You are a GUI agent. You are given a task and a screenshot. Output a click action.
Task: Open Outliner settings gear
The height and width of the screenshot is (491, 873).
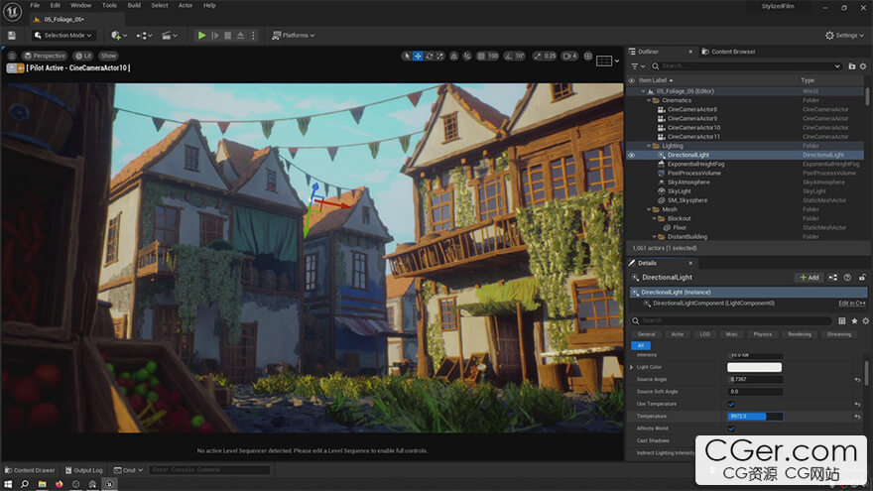point(863,66)
